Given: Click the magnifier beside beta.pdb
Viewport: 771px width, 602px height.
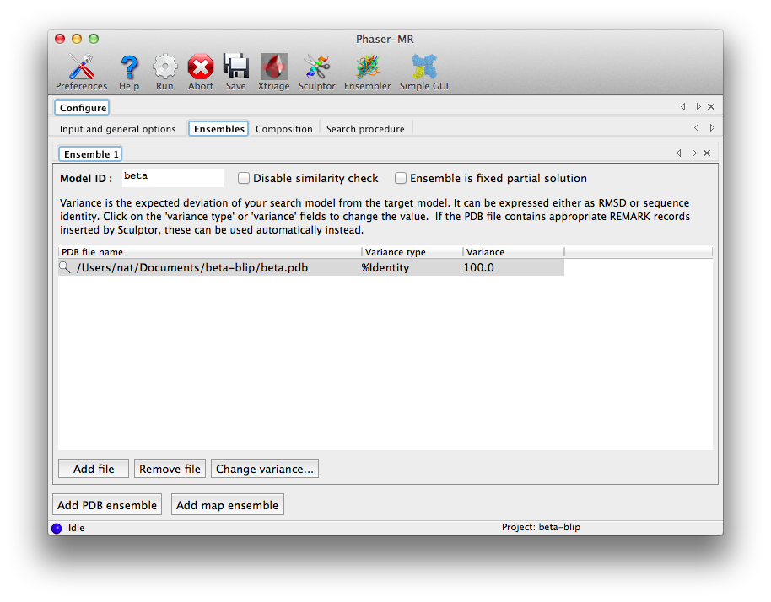Looking at the screenshot, I should coord(65,266).
